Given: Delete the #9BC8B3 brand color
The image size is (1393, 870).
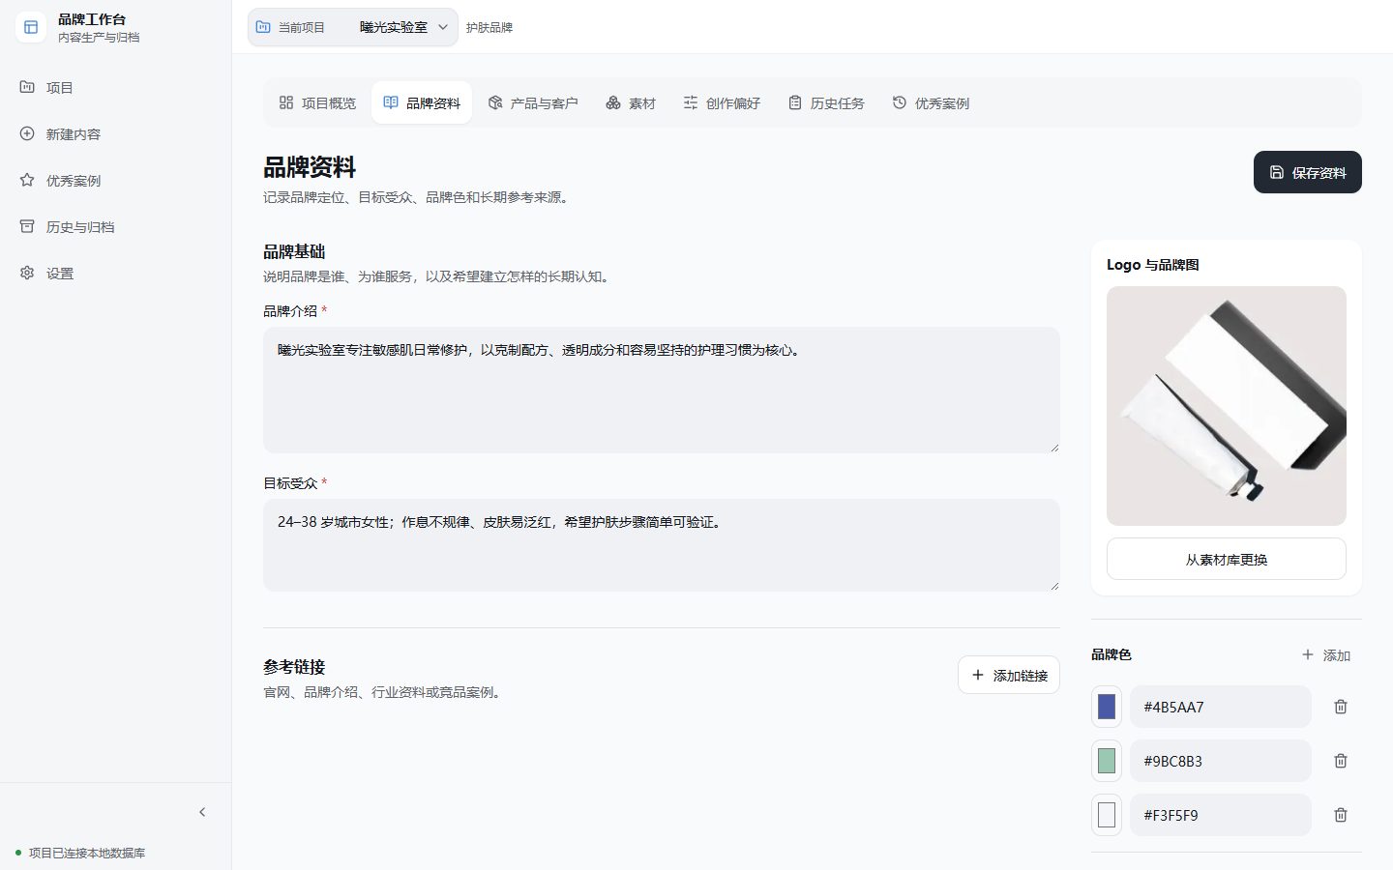Looking at the screenshot, I should [x=1341, y=761].
